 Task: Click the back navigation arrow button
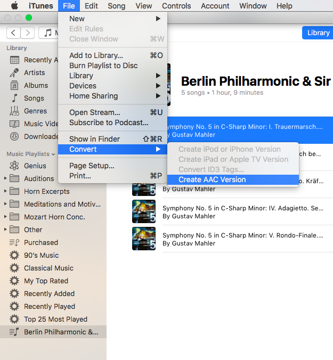click(x=13, y=33)
